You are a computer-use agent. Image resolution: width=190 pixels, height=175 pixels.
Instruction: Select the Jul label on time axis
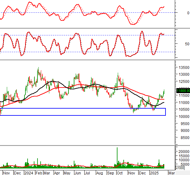pyautogui.click(x=87, y=173)
